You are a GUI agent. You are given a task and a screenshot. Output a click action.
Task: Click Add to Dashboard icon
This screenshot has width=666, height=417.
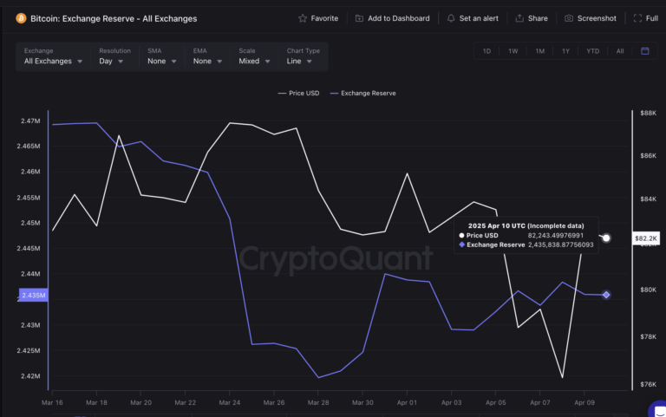coord(359,18)
